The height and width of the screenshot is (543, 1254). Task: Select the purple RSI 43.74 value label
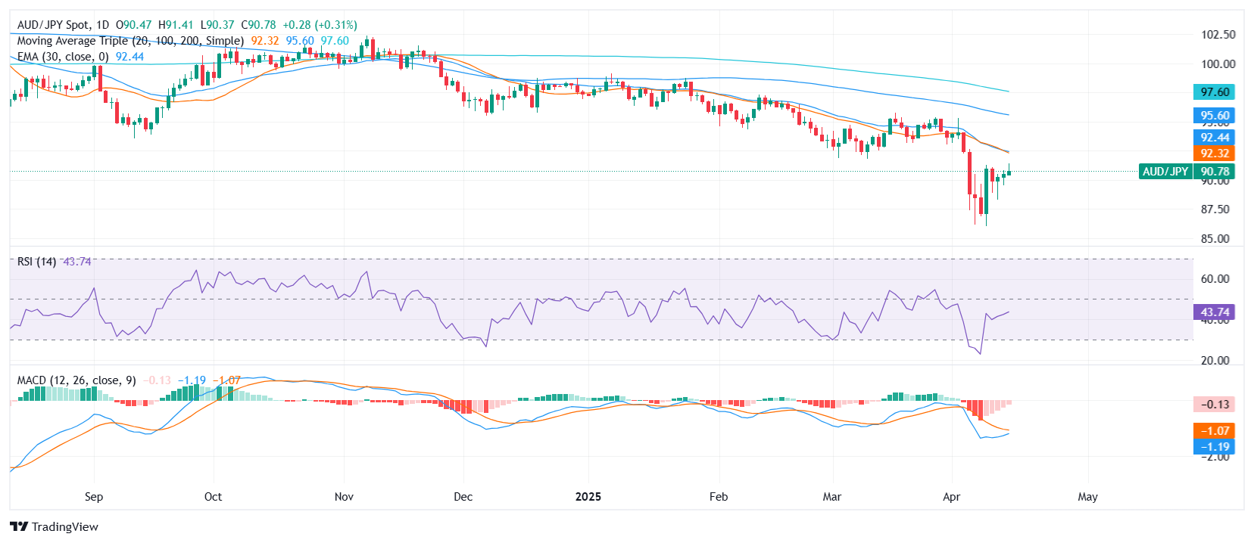(1214, 312)
